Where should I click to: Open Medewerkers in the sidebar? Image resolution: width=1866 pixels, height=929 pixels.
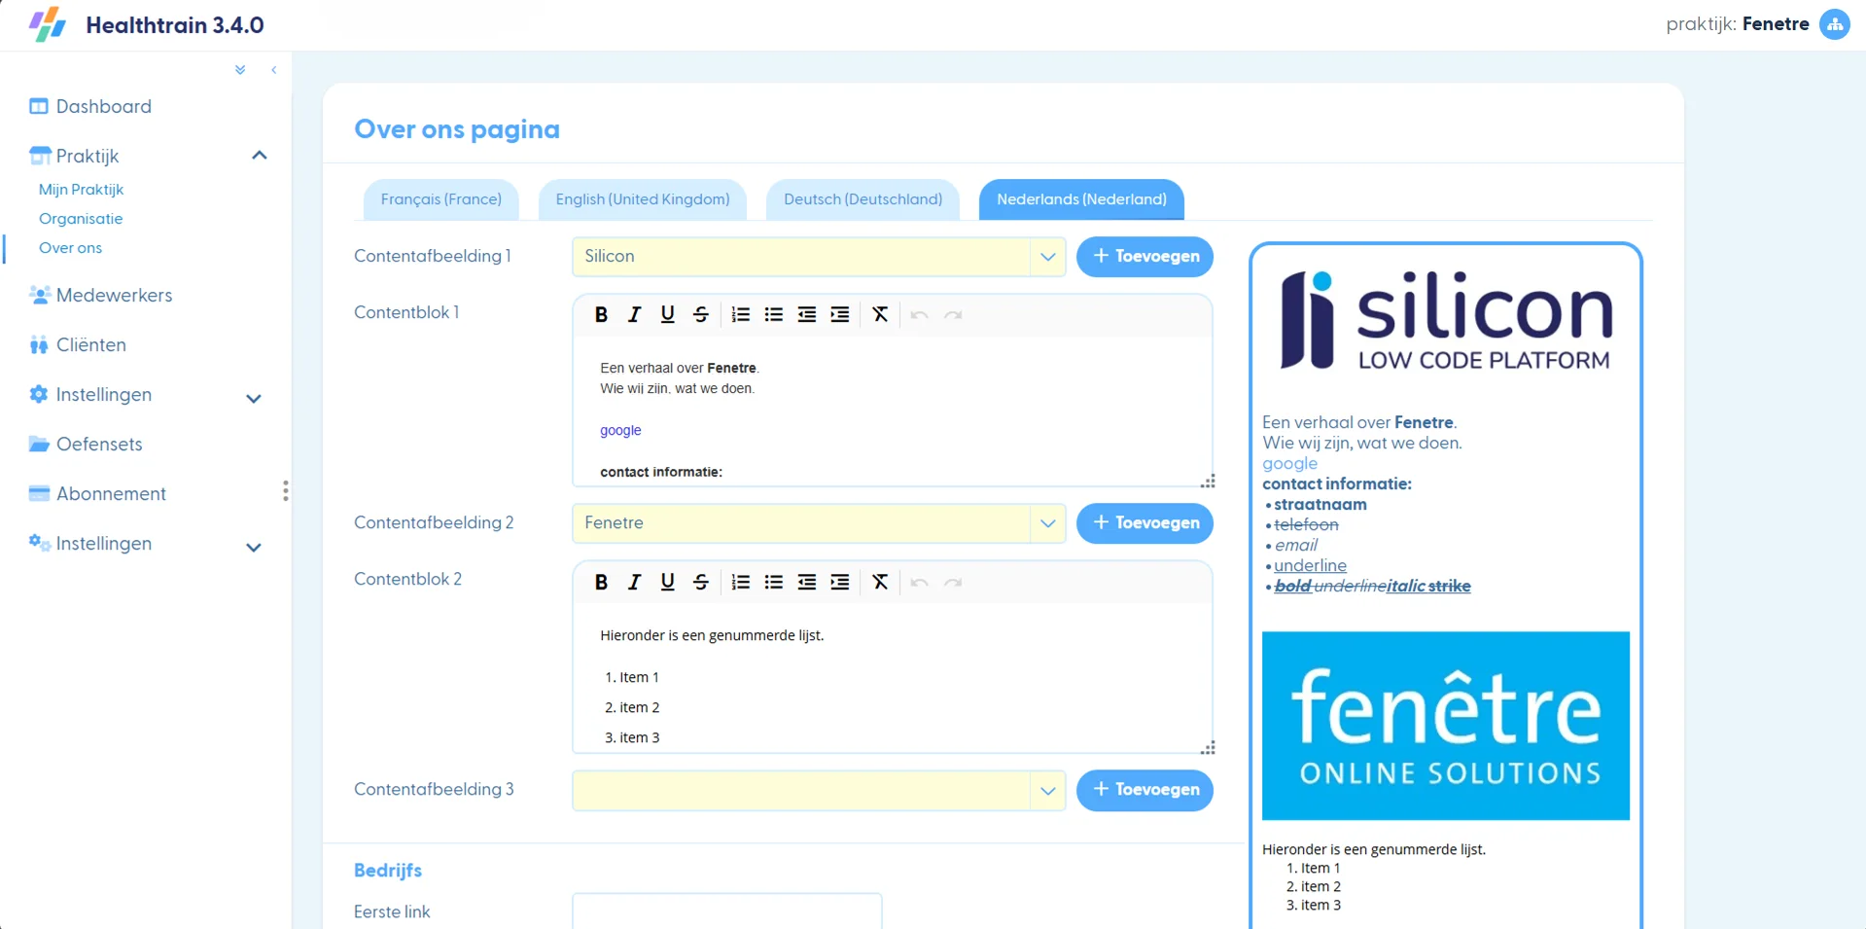[100, 295]
